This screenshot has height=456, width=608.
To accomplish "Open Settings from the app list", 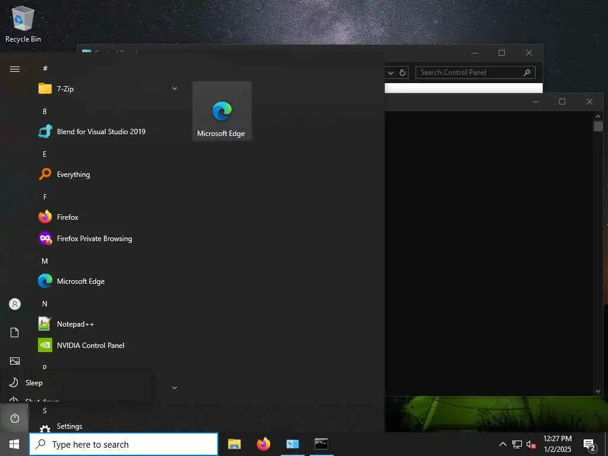I will [x=108, y=426].
